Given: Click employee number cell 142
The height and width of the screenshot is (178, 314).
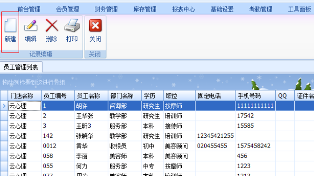Looking at the screenshot, I should click(x=58, y=136).
